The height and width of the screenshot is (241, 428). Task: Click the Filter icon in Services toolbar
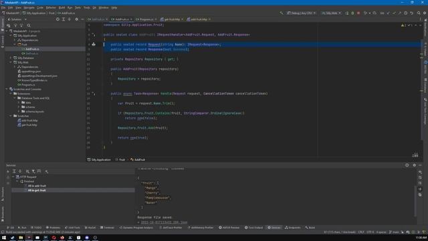[33, 171]
